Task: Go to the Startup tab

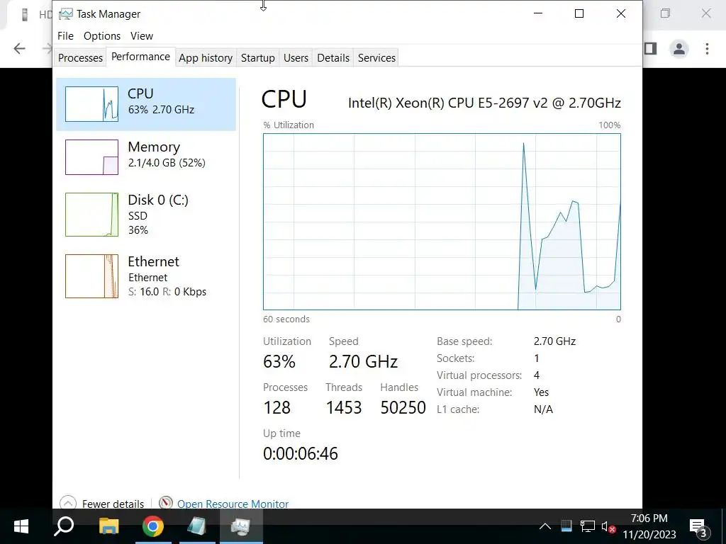Action: coord(257,58)
